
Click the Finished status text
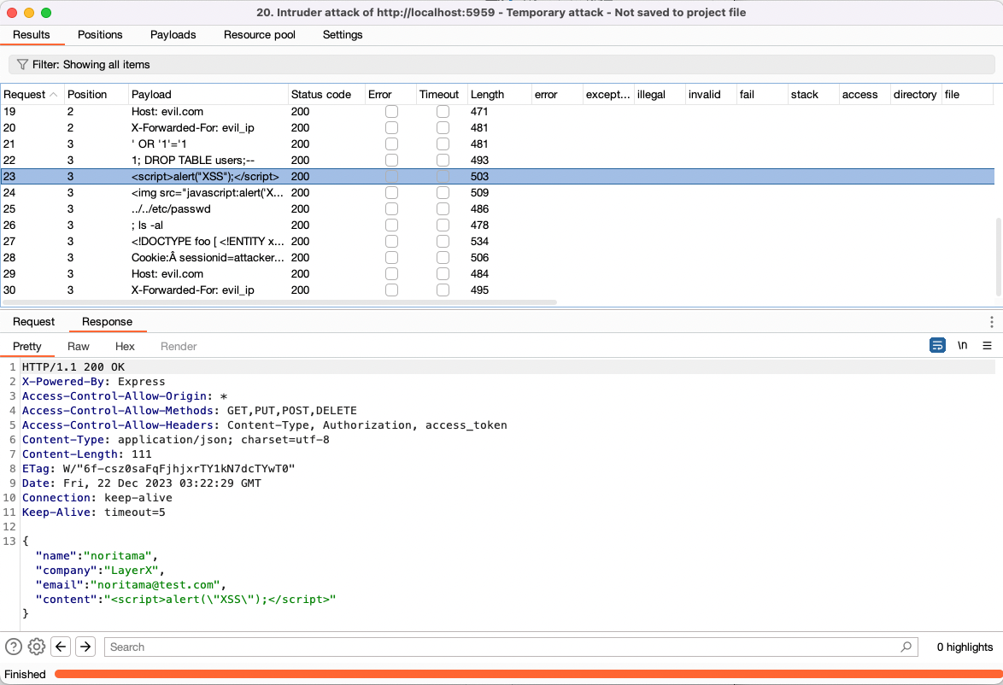25,674
